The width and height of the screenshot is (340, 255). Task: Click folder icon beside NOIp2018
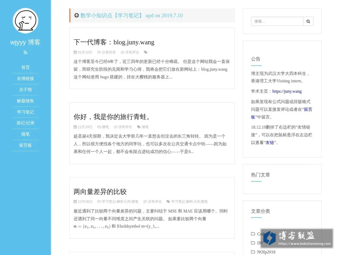tap(253, 252)
